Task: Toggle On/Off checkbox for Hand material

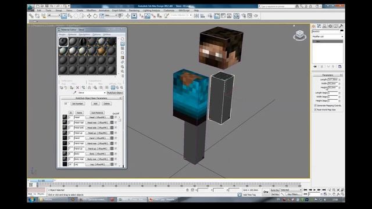Action: coord(116,138)
